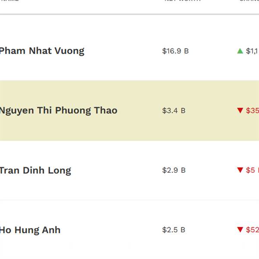
Task: Click red down arrow beside Nguyen Thi Phuong Thao
Action: (x=240, y=111)
